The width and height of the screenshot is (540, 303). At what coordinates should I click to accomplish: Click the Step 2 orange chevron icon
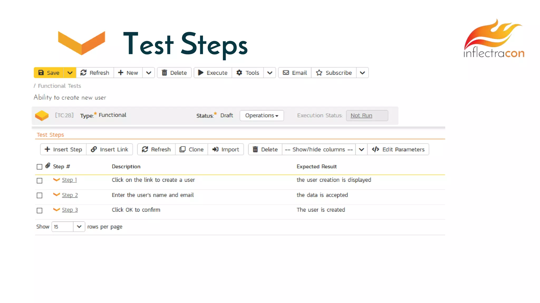[x=56, y=195]
